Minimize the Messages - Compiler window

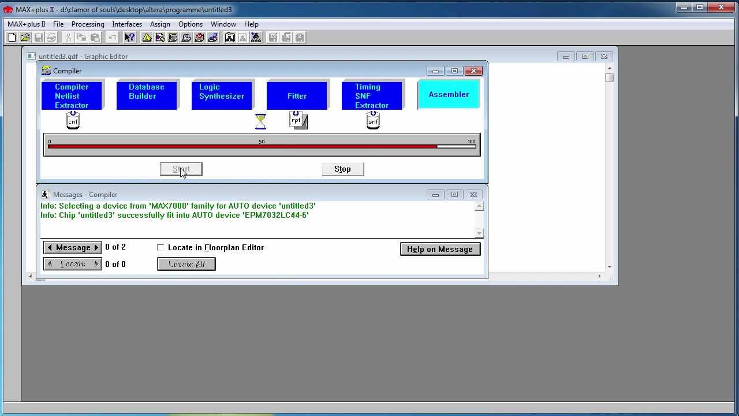[x=435, y=195]
